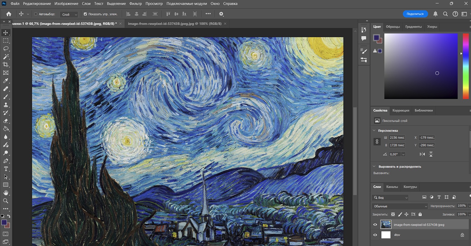Select the Frame tool

[6, 73]
